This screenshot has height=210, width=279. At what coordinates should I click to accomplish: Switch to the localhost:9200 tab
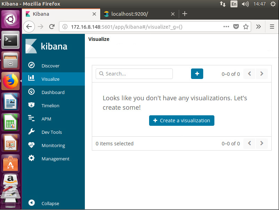click(140, 14)
